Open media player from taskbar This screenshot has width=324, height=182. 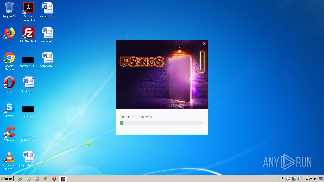click(37, 179)
